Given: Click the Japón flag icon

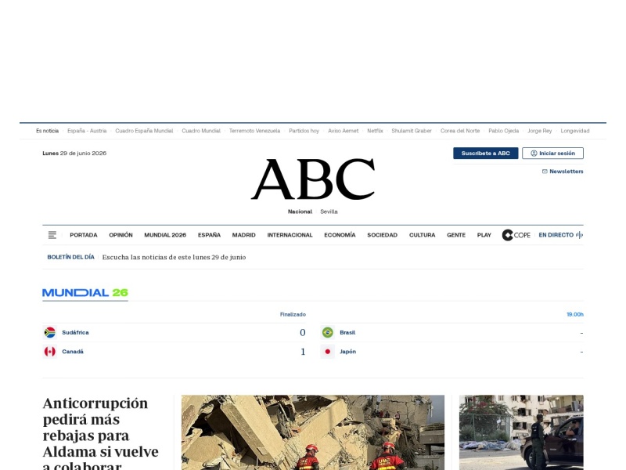Looking at the screenshot, I should click(328, 352).
